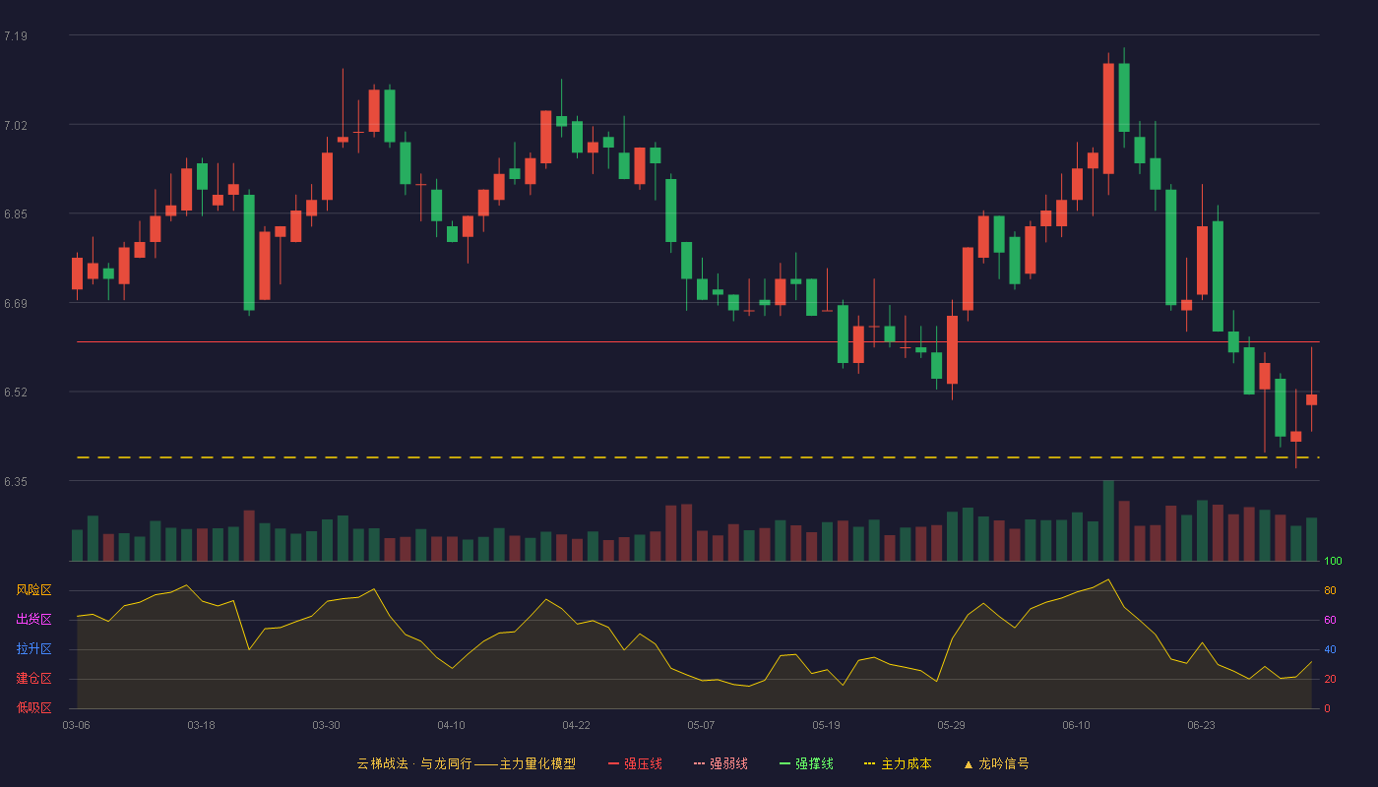Image resolution: width=1378 pixels, height=787 pixels.
Task: Click the tallest volume bar in June
Action: point(1108,520)
